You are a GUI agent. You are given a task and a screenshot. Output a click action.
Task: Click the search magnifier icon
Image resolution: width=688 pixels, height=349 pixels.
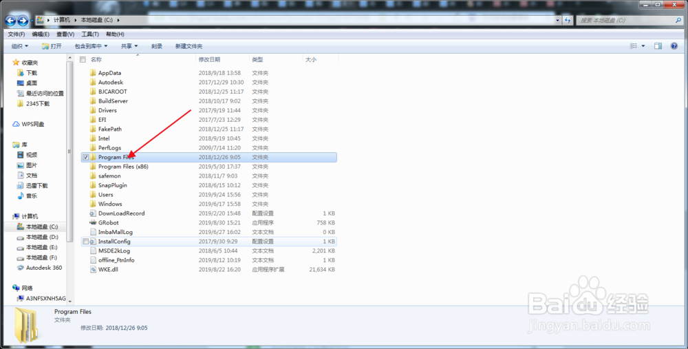(678, 20)
